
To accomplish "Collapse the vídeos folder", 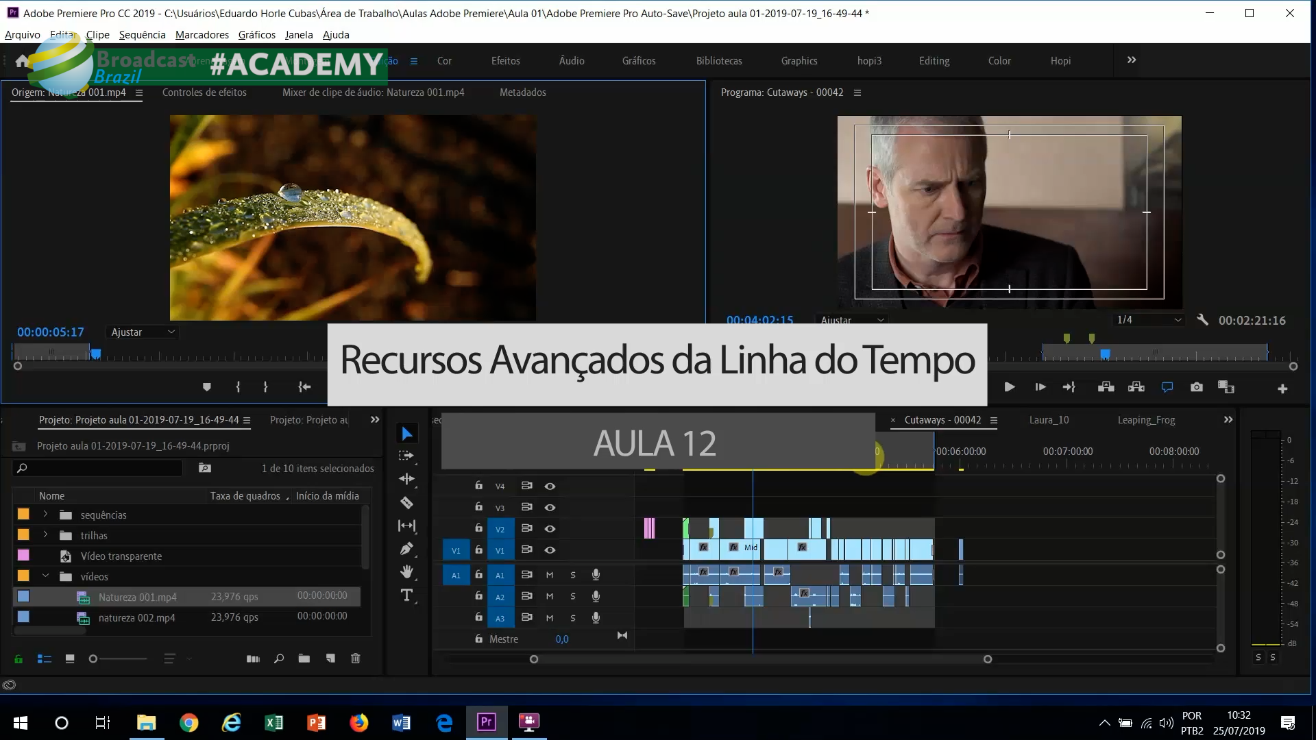I will pos(45,576).
